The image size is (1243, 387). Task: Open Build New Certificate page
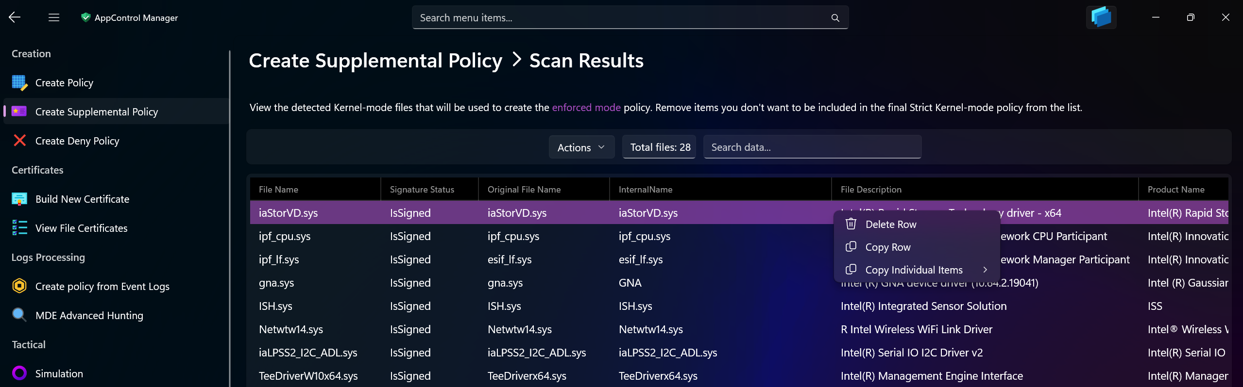[x=116, y=199]
